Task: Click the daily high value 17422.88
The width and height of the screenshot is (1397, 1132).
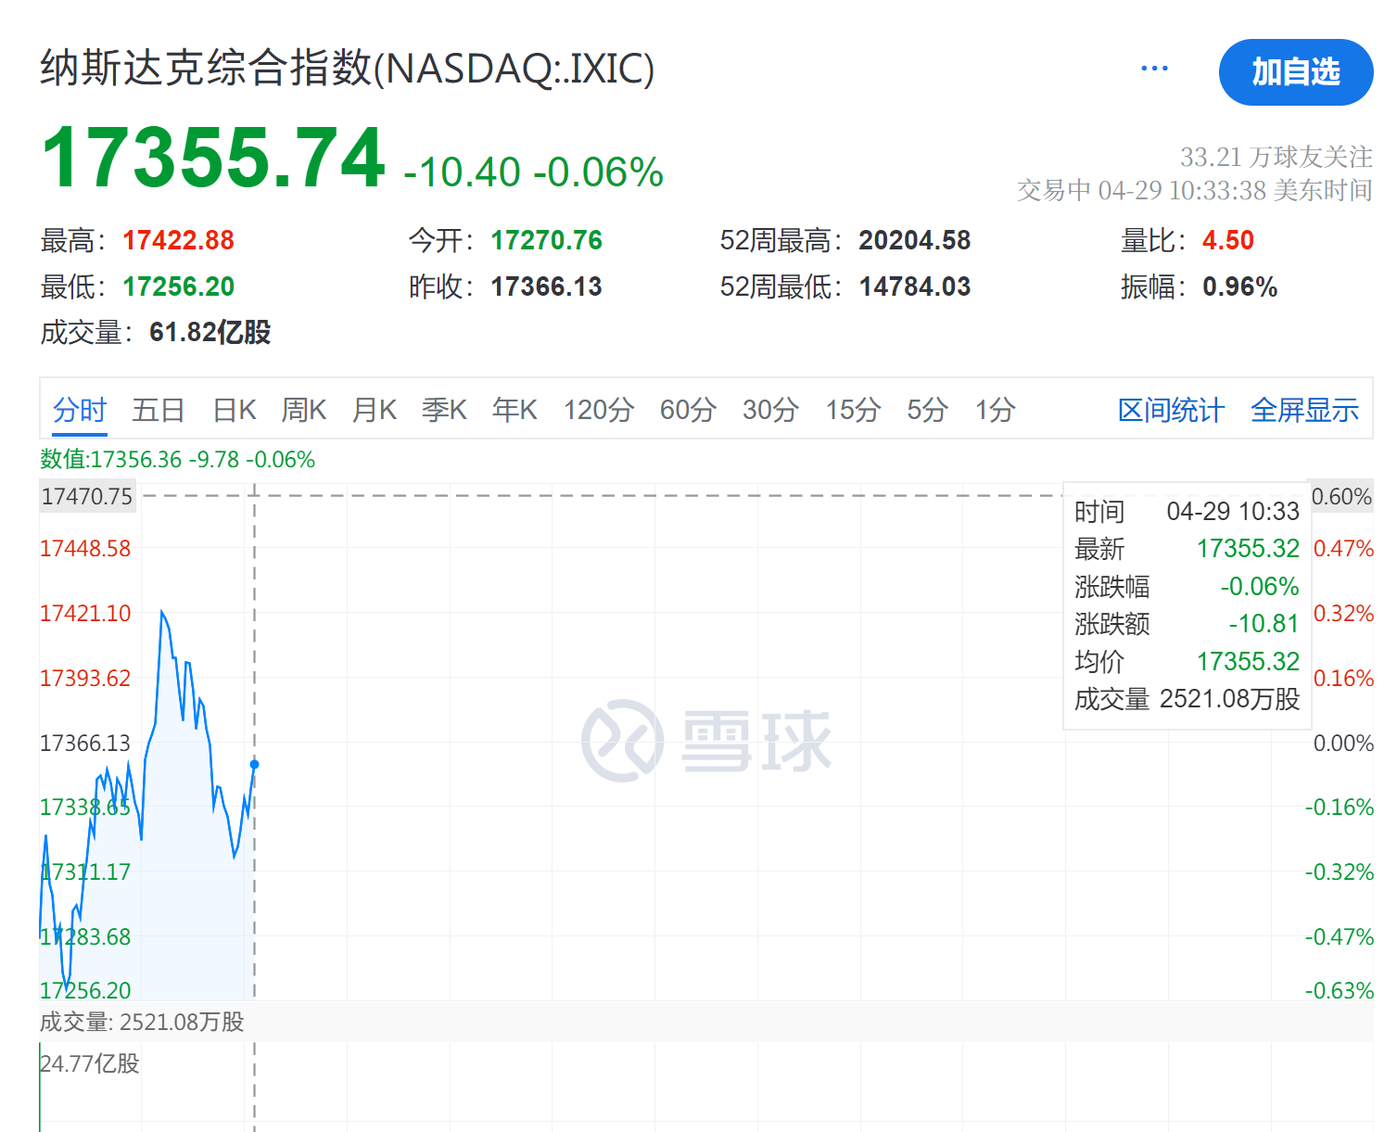Action: pyautogui.click(x=178, y=241)
